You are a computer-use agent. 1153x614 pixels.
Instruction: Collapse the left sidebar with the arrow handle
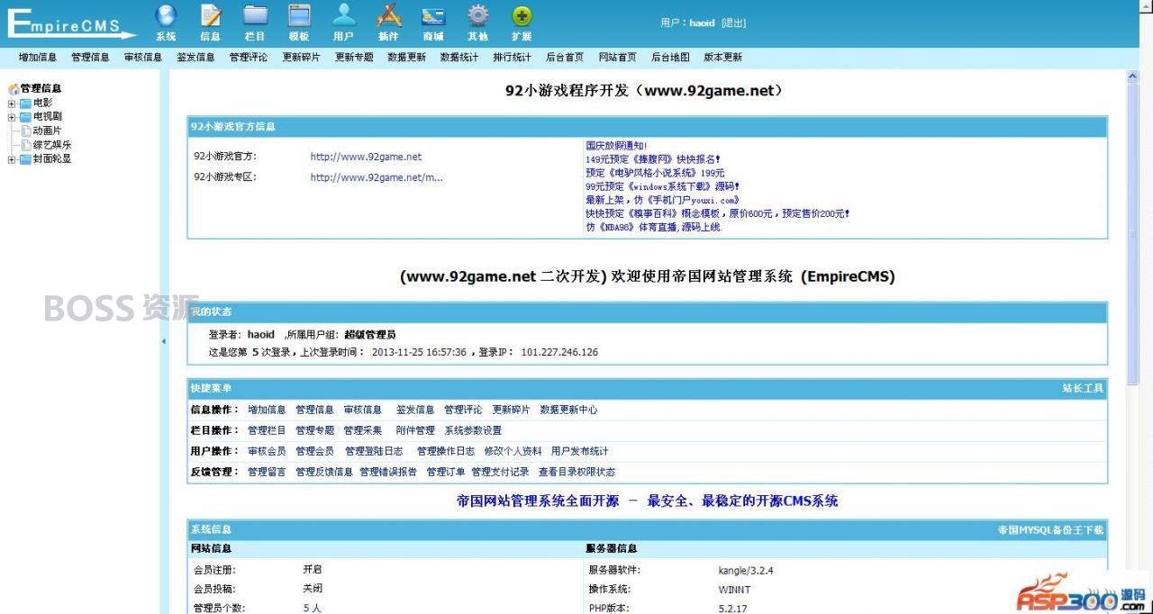(164, 341)
